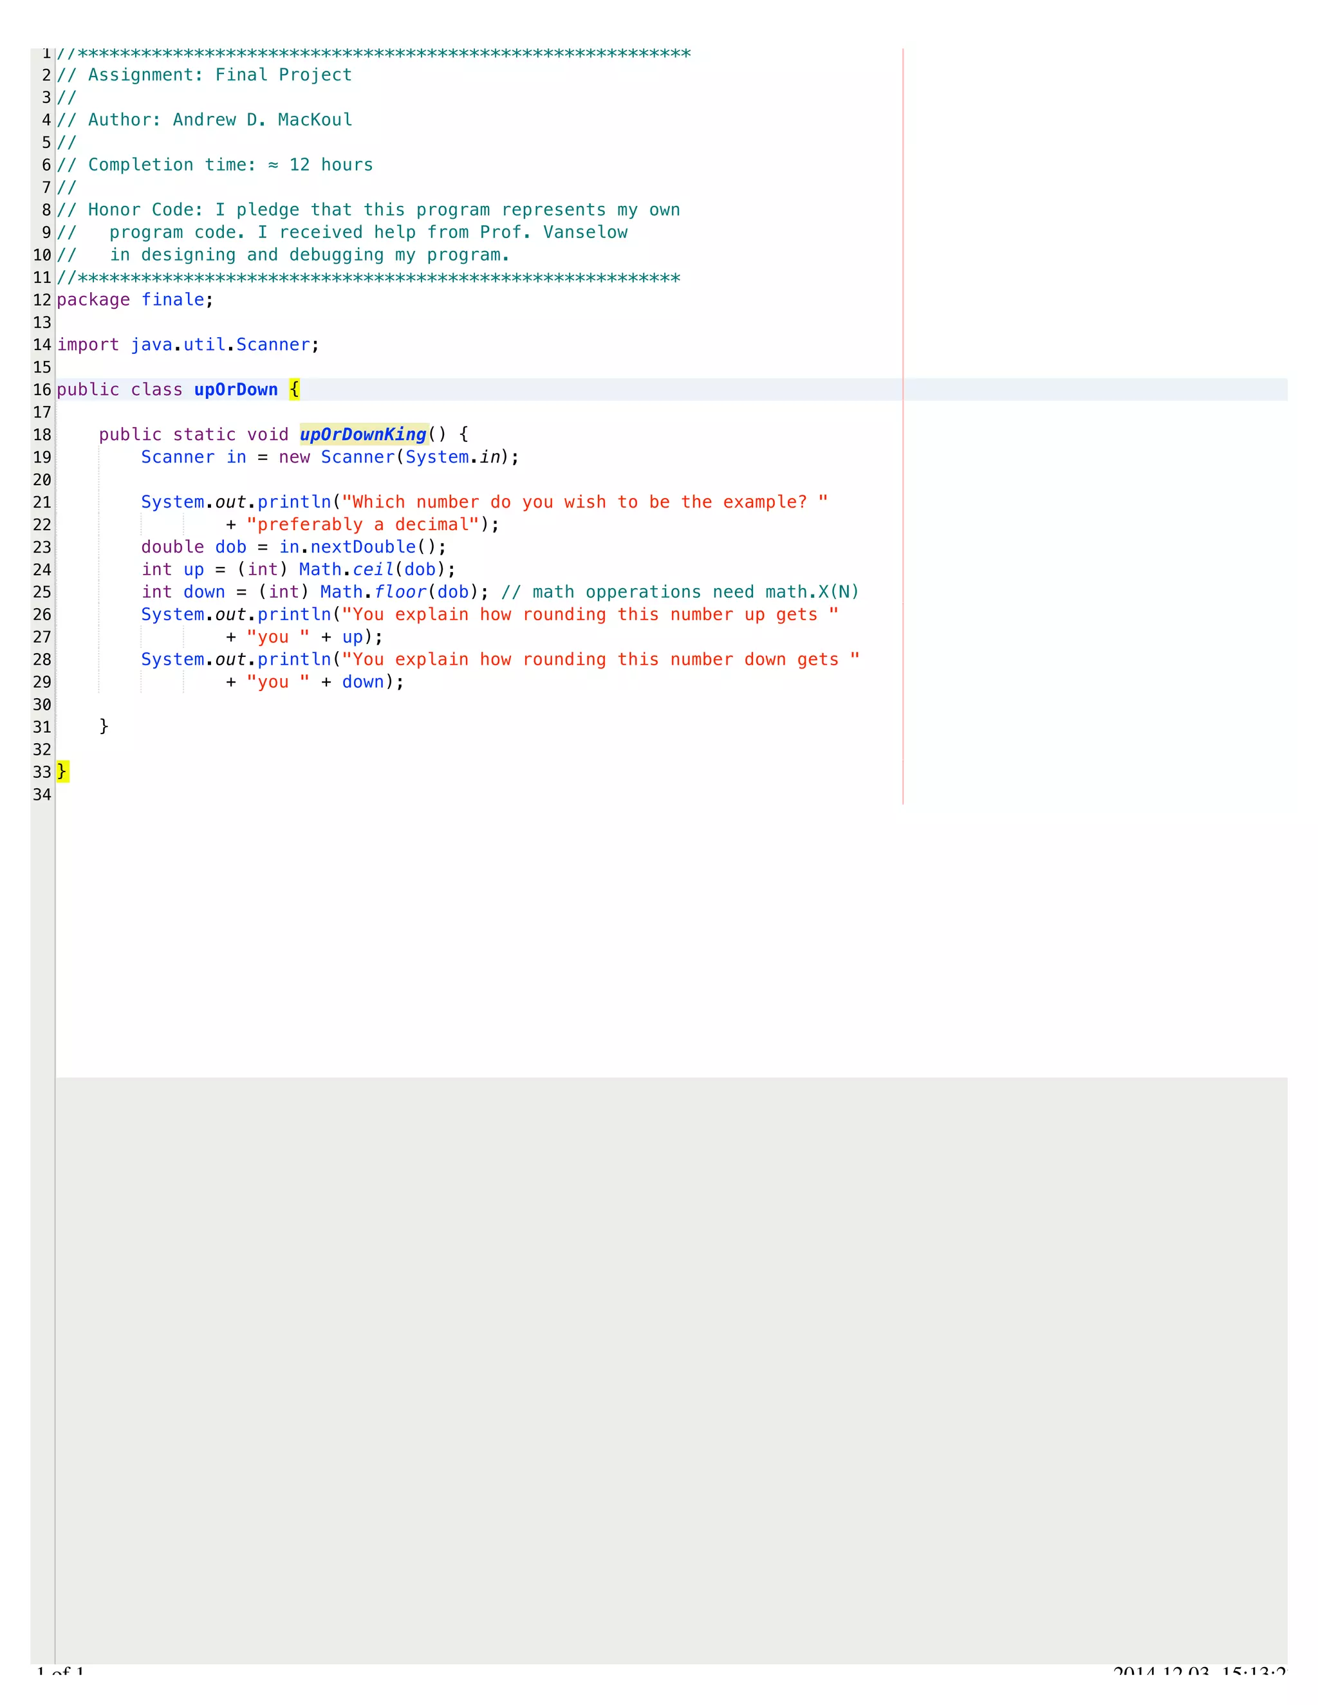Screen dimensions: 1318x1705
Task: Click the method name 'upOrDownKing'
Action: coord(364,435)
